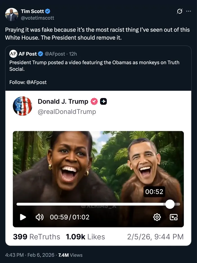Screen dimensions: 197x263
Task: Click the AF Post logo avatar
Action: tap(13, 54)
